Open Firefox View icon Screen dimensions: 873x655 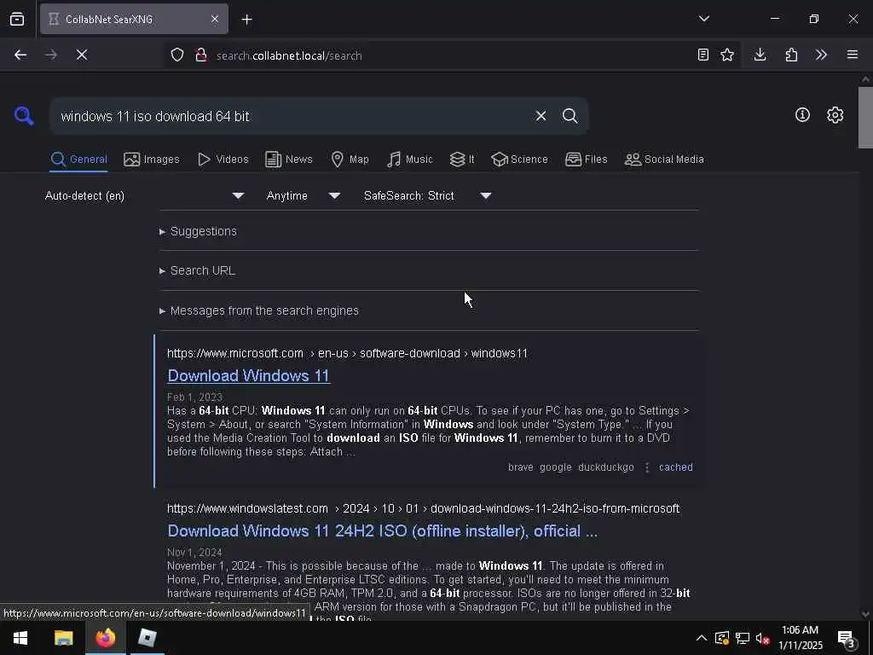click(x=17, y=19)
